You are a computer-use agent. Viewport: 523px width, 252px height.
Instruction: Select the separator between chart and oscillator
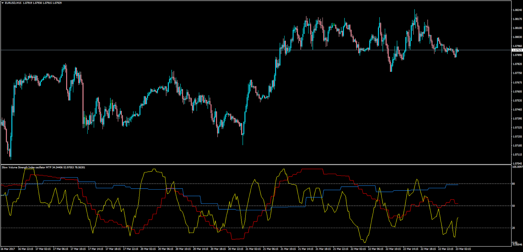(256, 164)
